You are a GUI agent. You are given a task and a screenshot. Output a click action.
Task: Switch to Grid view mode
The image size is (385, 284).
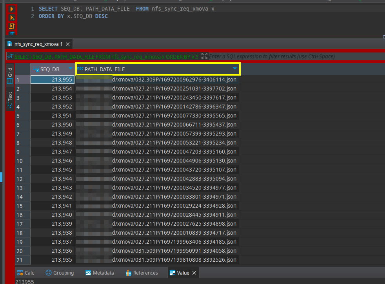point(10,76)
